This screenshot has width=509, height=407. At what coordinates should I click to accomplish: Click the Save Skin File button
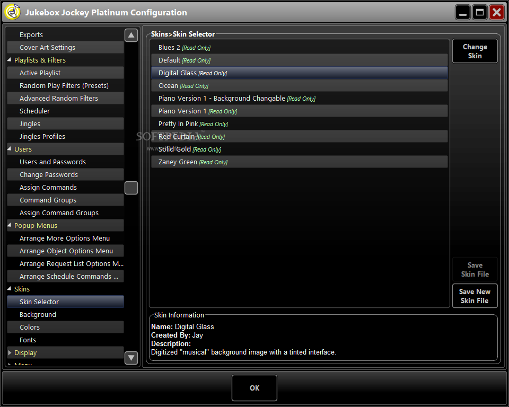click(475, 269)
